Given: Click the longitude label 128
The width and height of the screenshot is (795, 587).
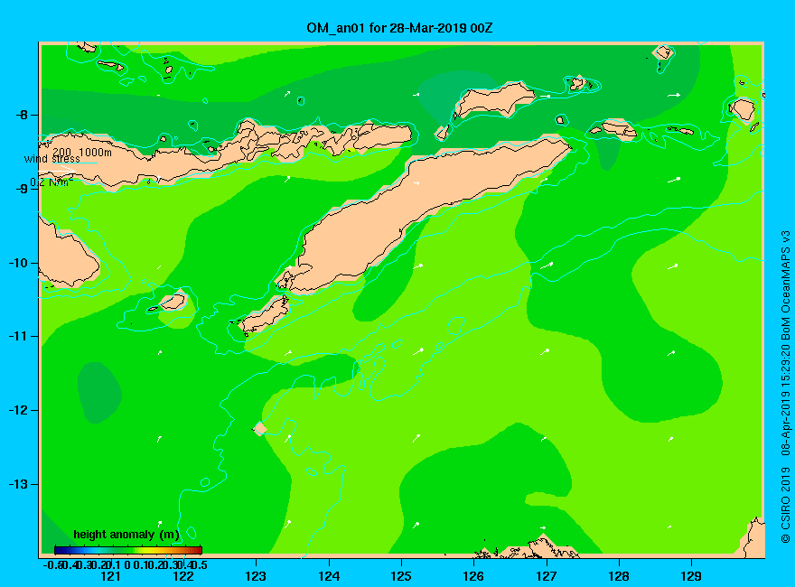Looking at the screenshot, I should pyautogui.click(x=619, y=576).
